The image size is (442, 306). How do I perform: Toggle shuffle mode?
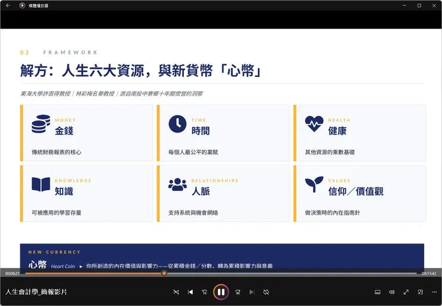176,292
